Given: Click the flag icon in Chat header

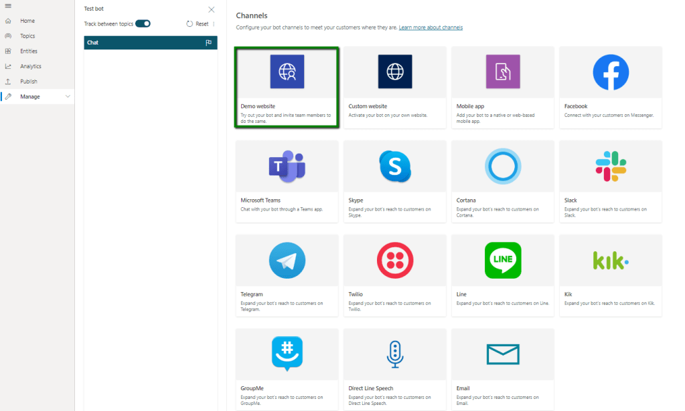Looking at the screenshot, I should (x=208, y=43).
